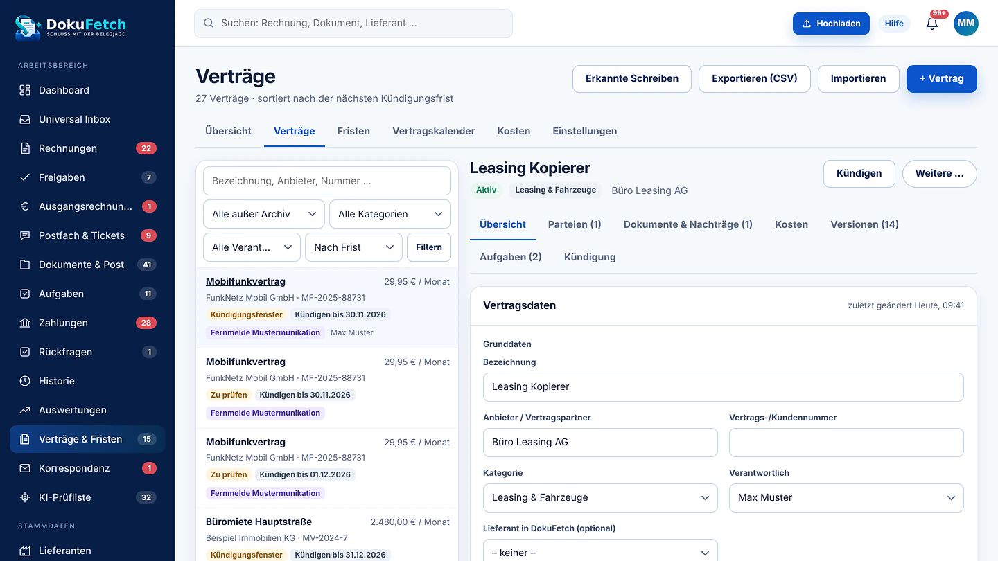
Task: Open the Lieferanten sidebar icon
Action: pos(25,551)
